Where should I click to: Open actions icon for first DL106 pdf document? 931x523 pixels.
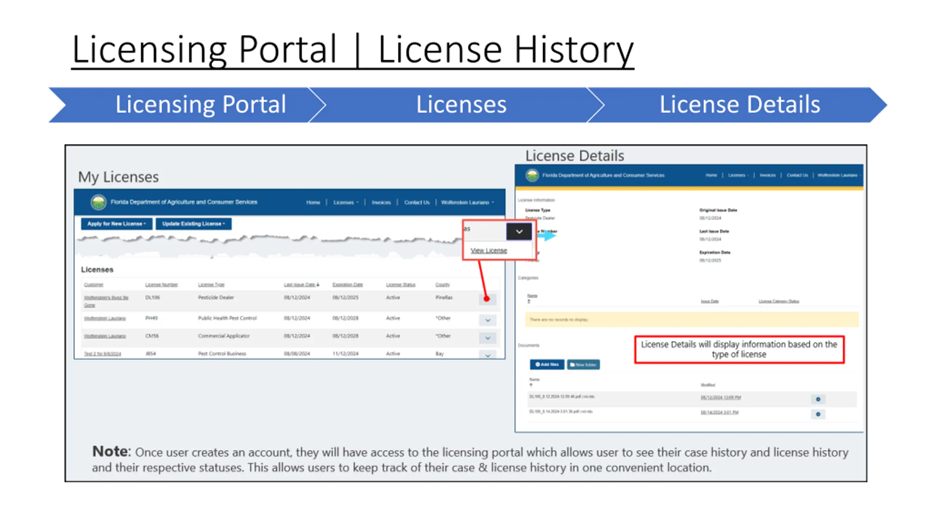[x=818, y=399]
